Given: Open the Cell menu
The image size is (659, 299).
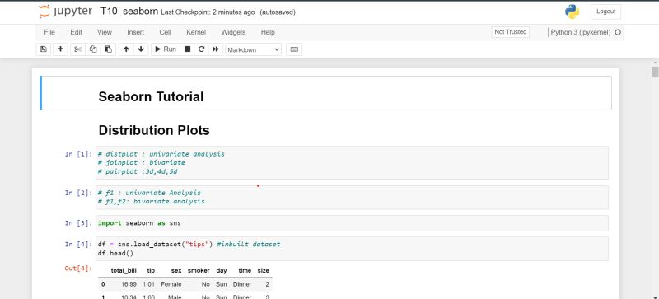Looking at the screenshot, I should (x=166, y=32).
